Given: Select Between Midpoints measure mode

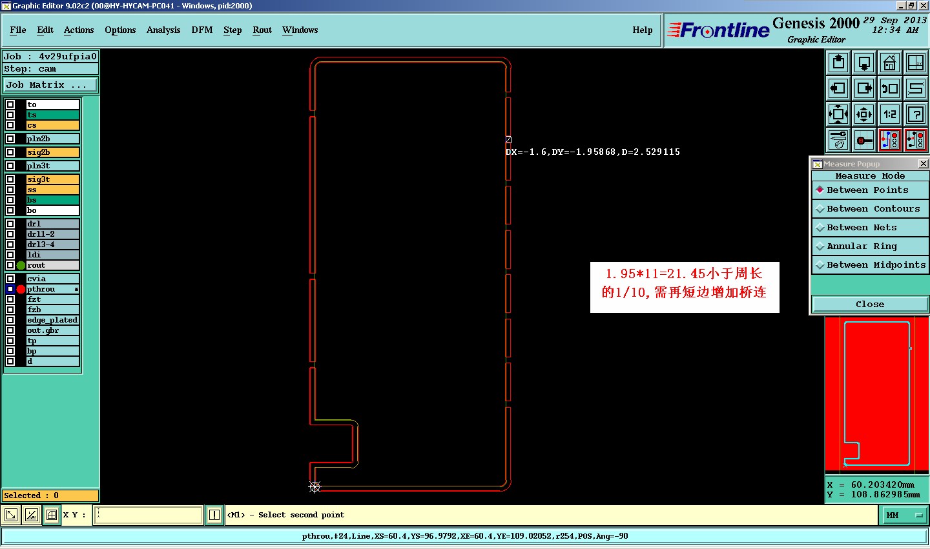Looking at the screenshot, I should click(870, 265).
